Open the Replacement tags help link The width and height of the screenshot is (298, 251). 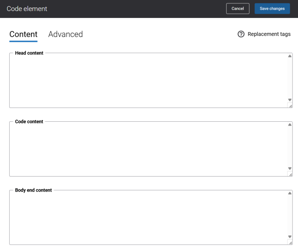coord(269,34)
